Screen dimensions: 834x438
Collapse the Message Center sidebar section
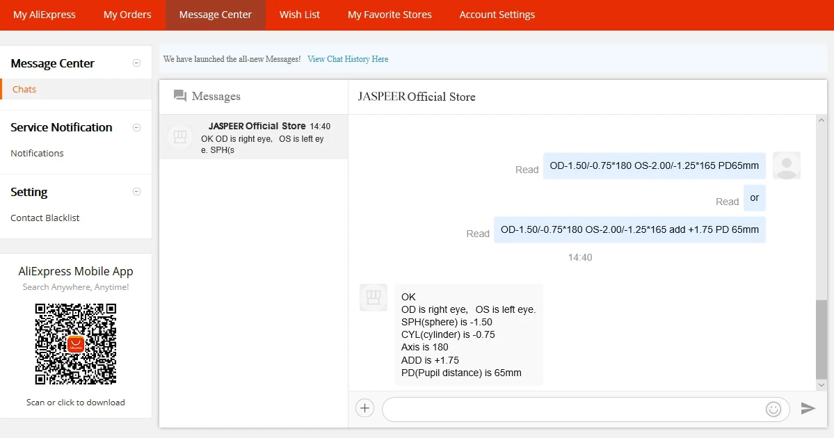137,63
